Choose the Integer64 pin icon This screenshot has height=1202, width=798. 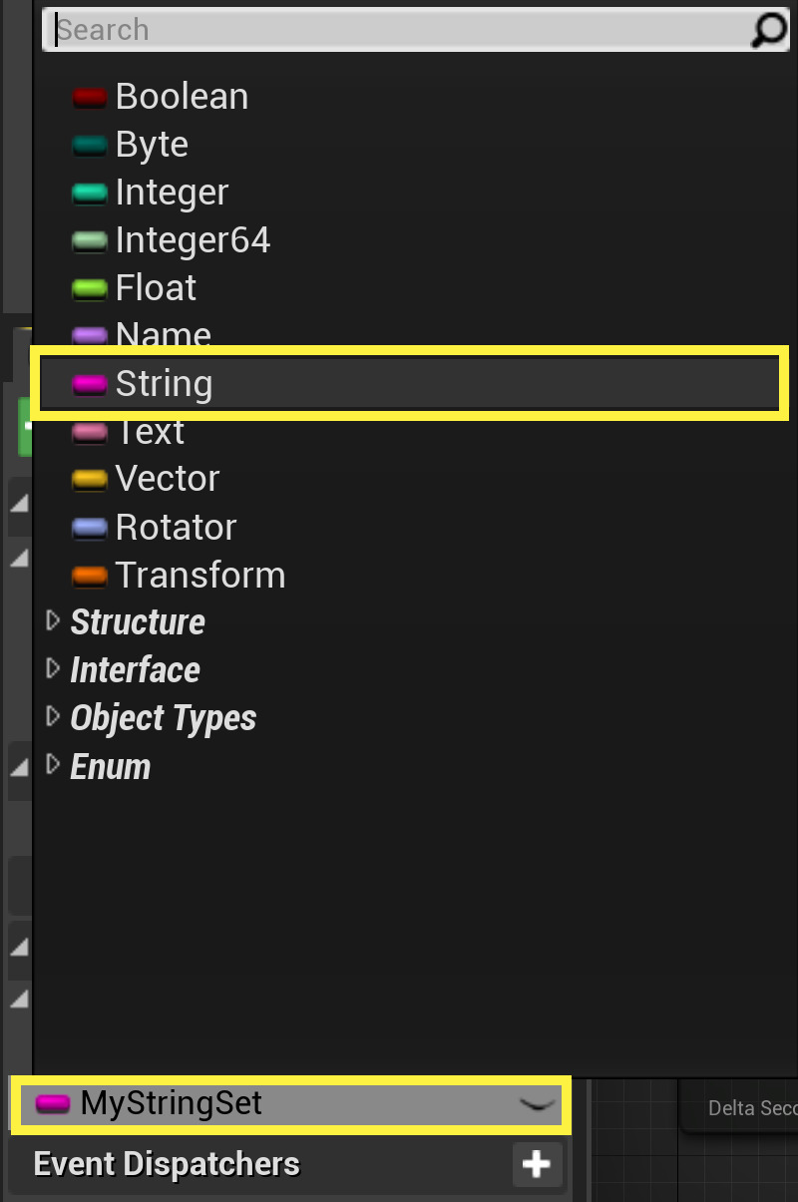(91, 239)
